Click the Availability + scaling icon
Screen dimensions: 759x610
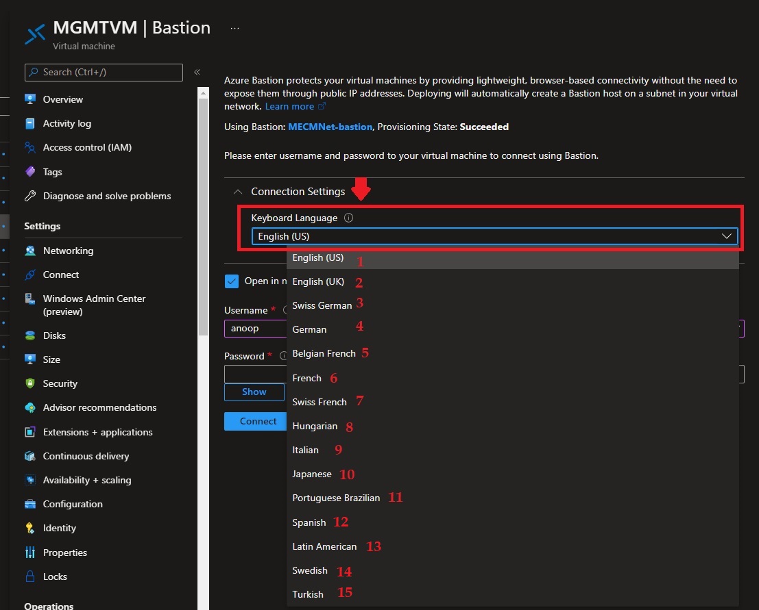[x=30, y=480]
